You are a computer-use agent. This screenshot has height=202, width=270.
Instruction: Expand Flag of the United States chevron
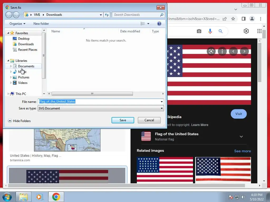point(241,137)
